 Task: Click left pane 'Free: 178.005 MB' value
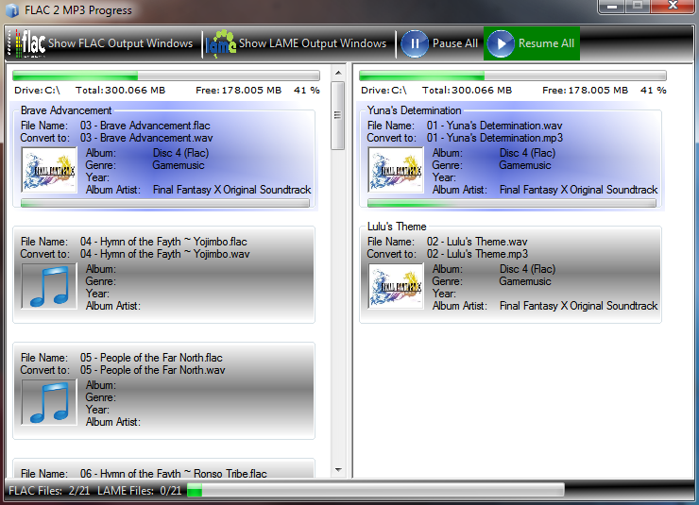click(x=238, y=91)
